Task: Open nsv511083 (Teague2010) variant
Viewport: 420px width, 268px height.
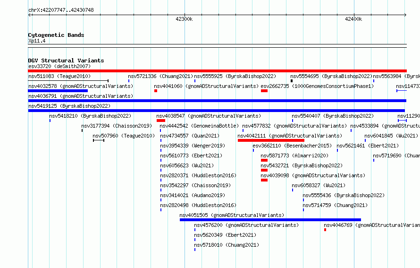Action: [59, 76]
